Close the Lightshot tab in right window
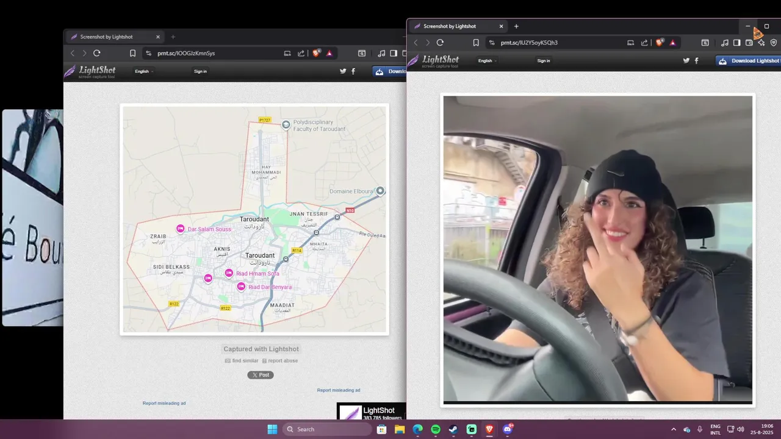This screenshot has height=439, width=781. pyautogui.click(x=501, y=26)
